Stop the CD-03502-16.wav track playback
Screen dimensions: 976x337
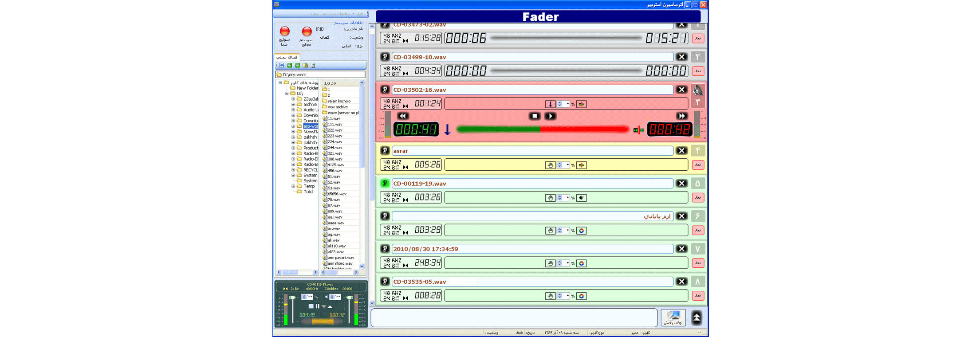click(x=534, y=116)
